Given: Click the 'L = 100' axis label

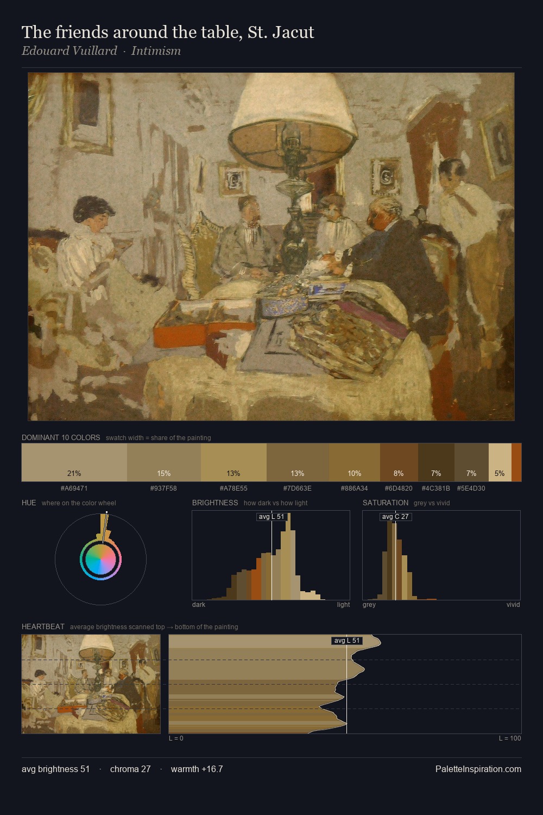Looking at the screenshot, I should [x=510, y=738].
